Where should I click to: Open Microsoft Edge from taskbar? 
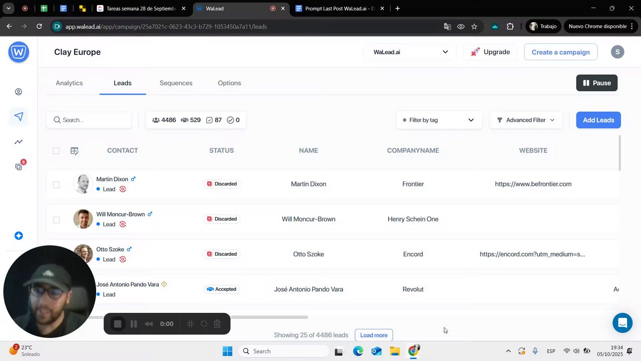pos(358,351)
